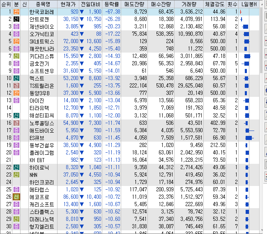
Task: Sort by the 체결강도 column header
Action: pos(215,4)
